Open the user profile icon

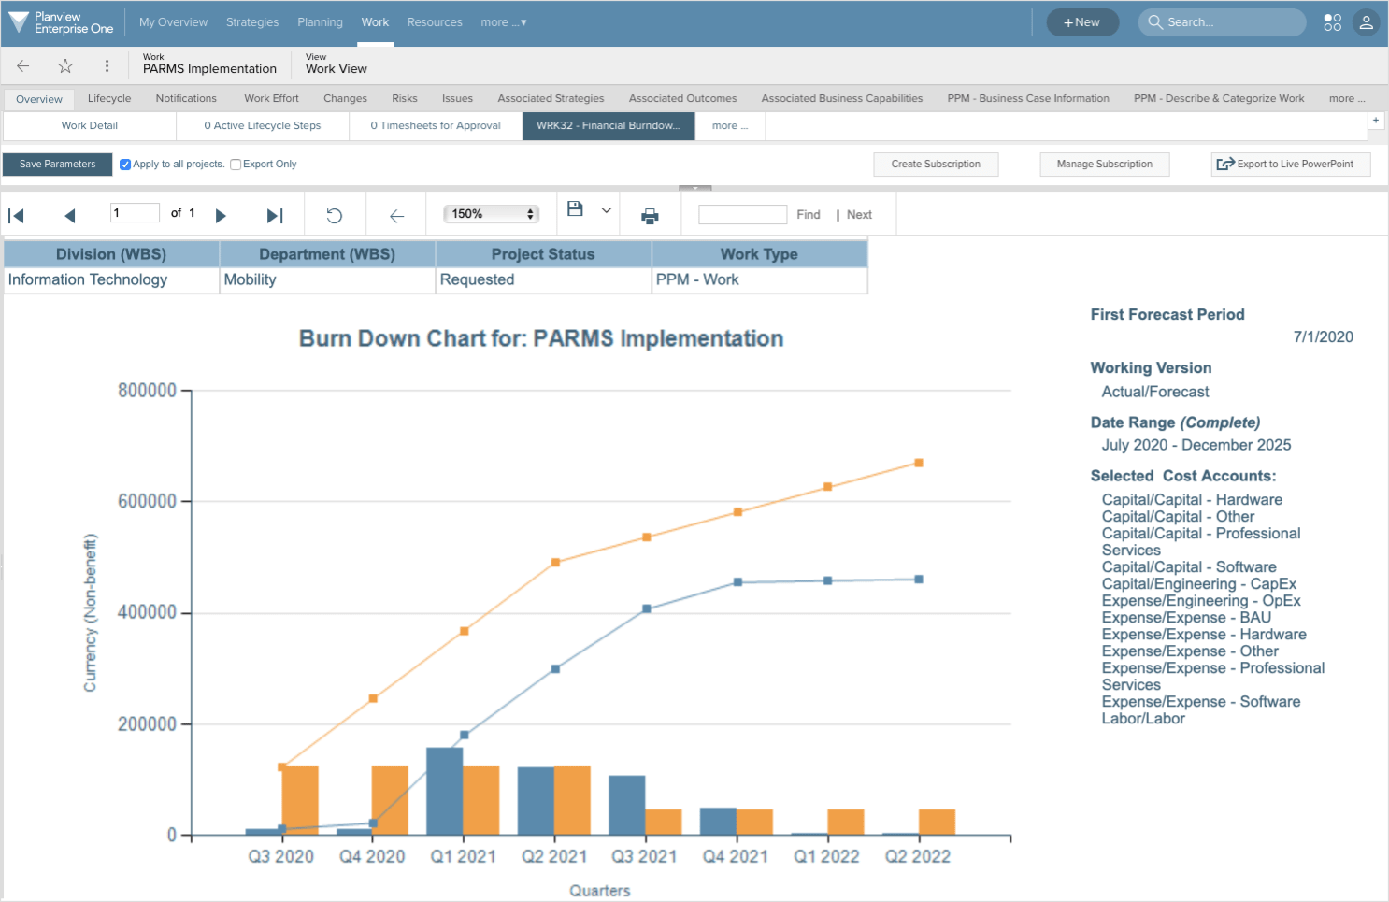[1366, 22]
